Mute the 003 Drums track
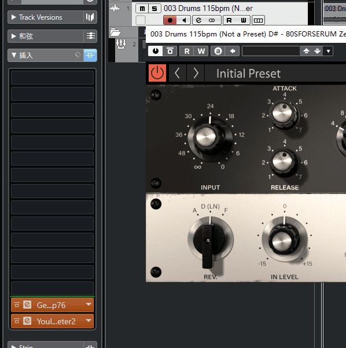The width and height of the screenshot is (346, 348). point(142,9)
